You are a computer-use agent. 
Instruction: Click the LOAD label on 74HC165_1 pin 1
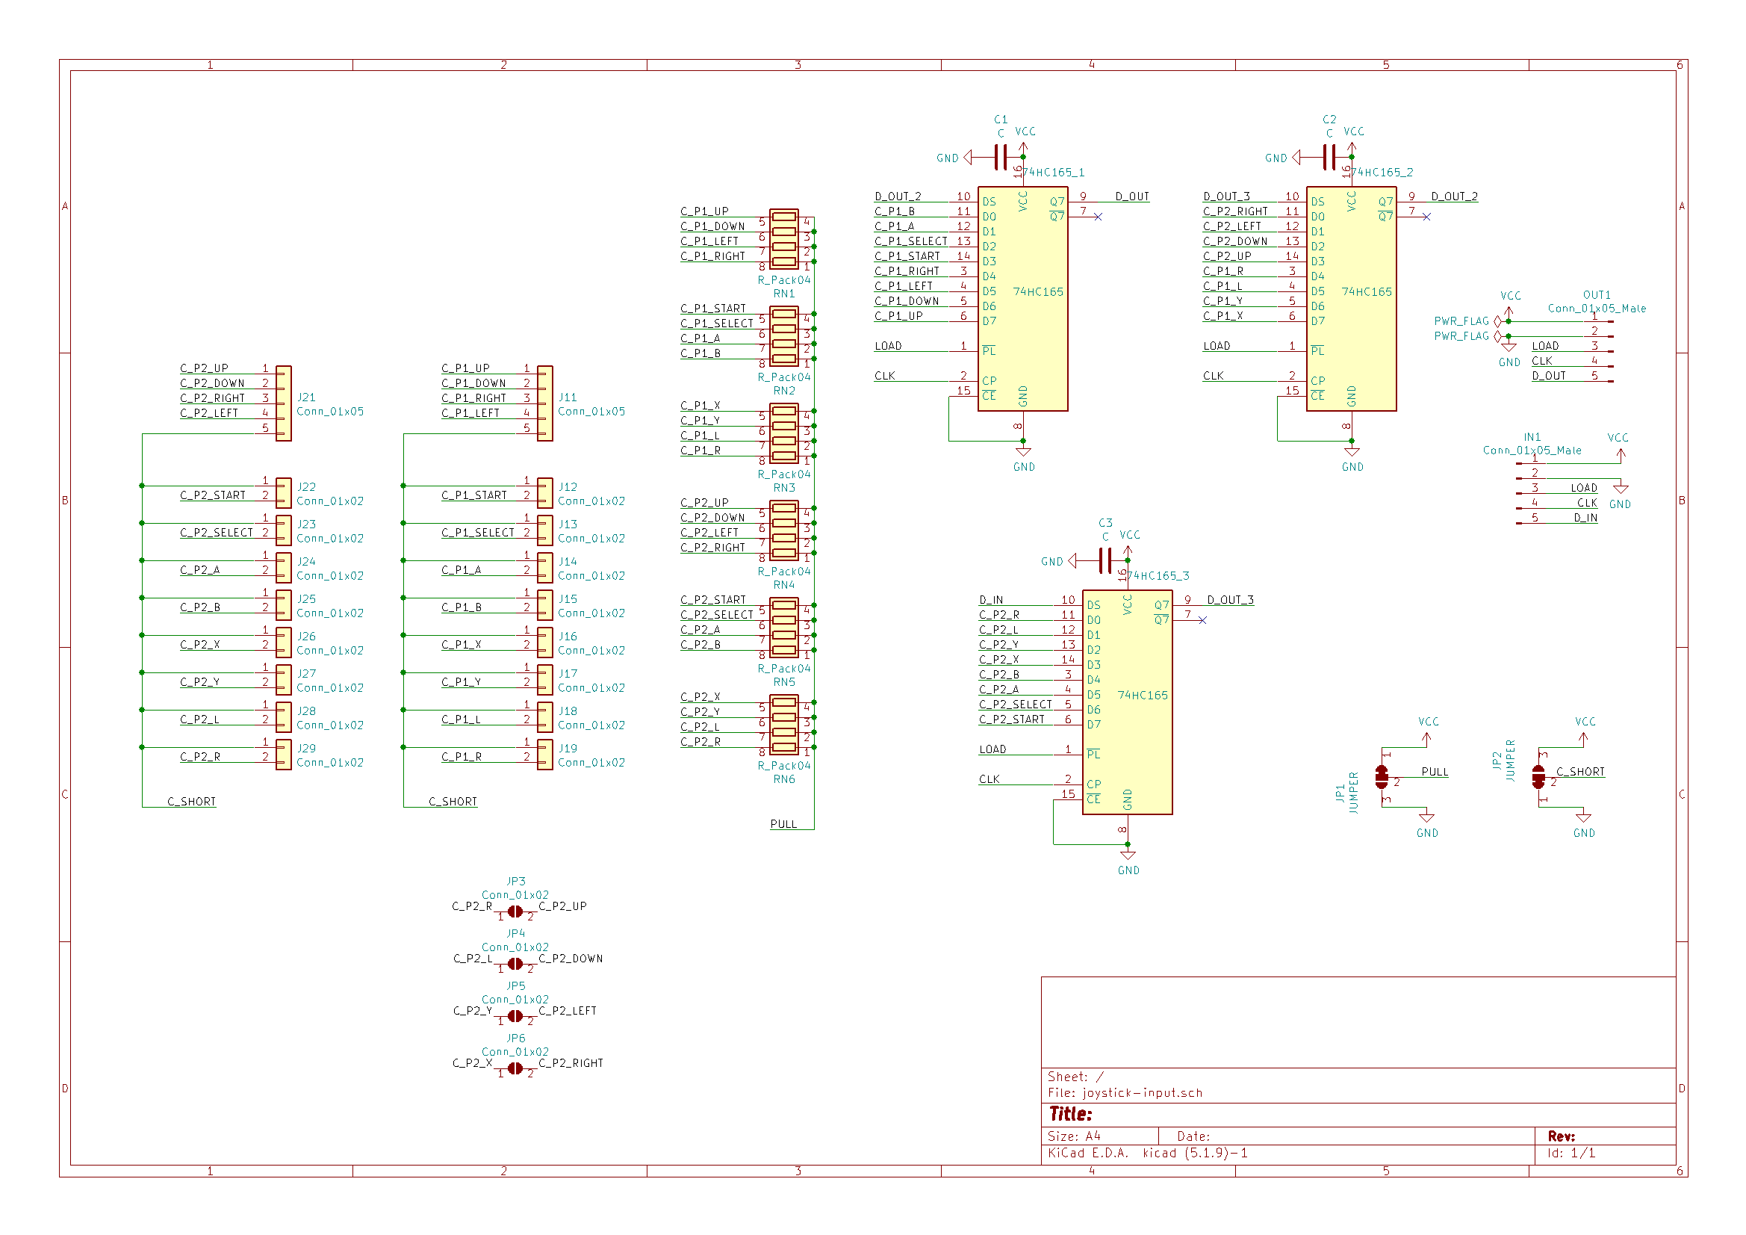coord(888,345)
